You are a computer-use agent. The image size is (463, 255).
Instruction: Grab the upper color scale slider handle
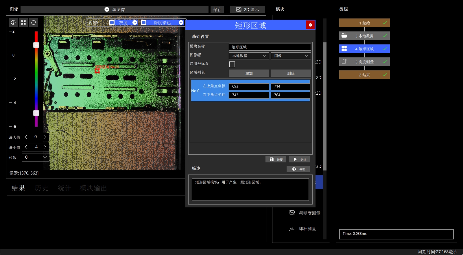[x=36, y=45]
